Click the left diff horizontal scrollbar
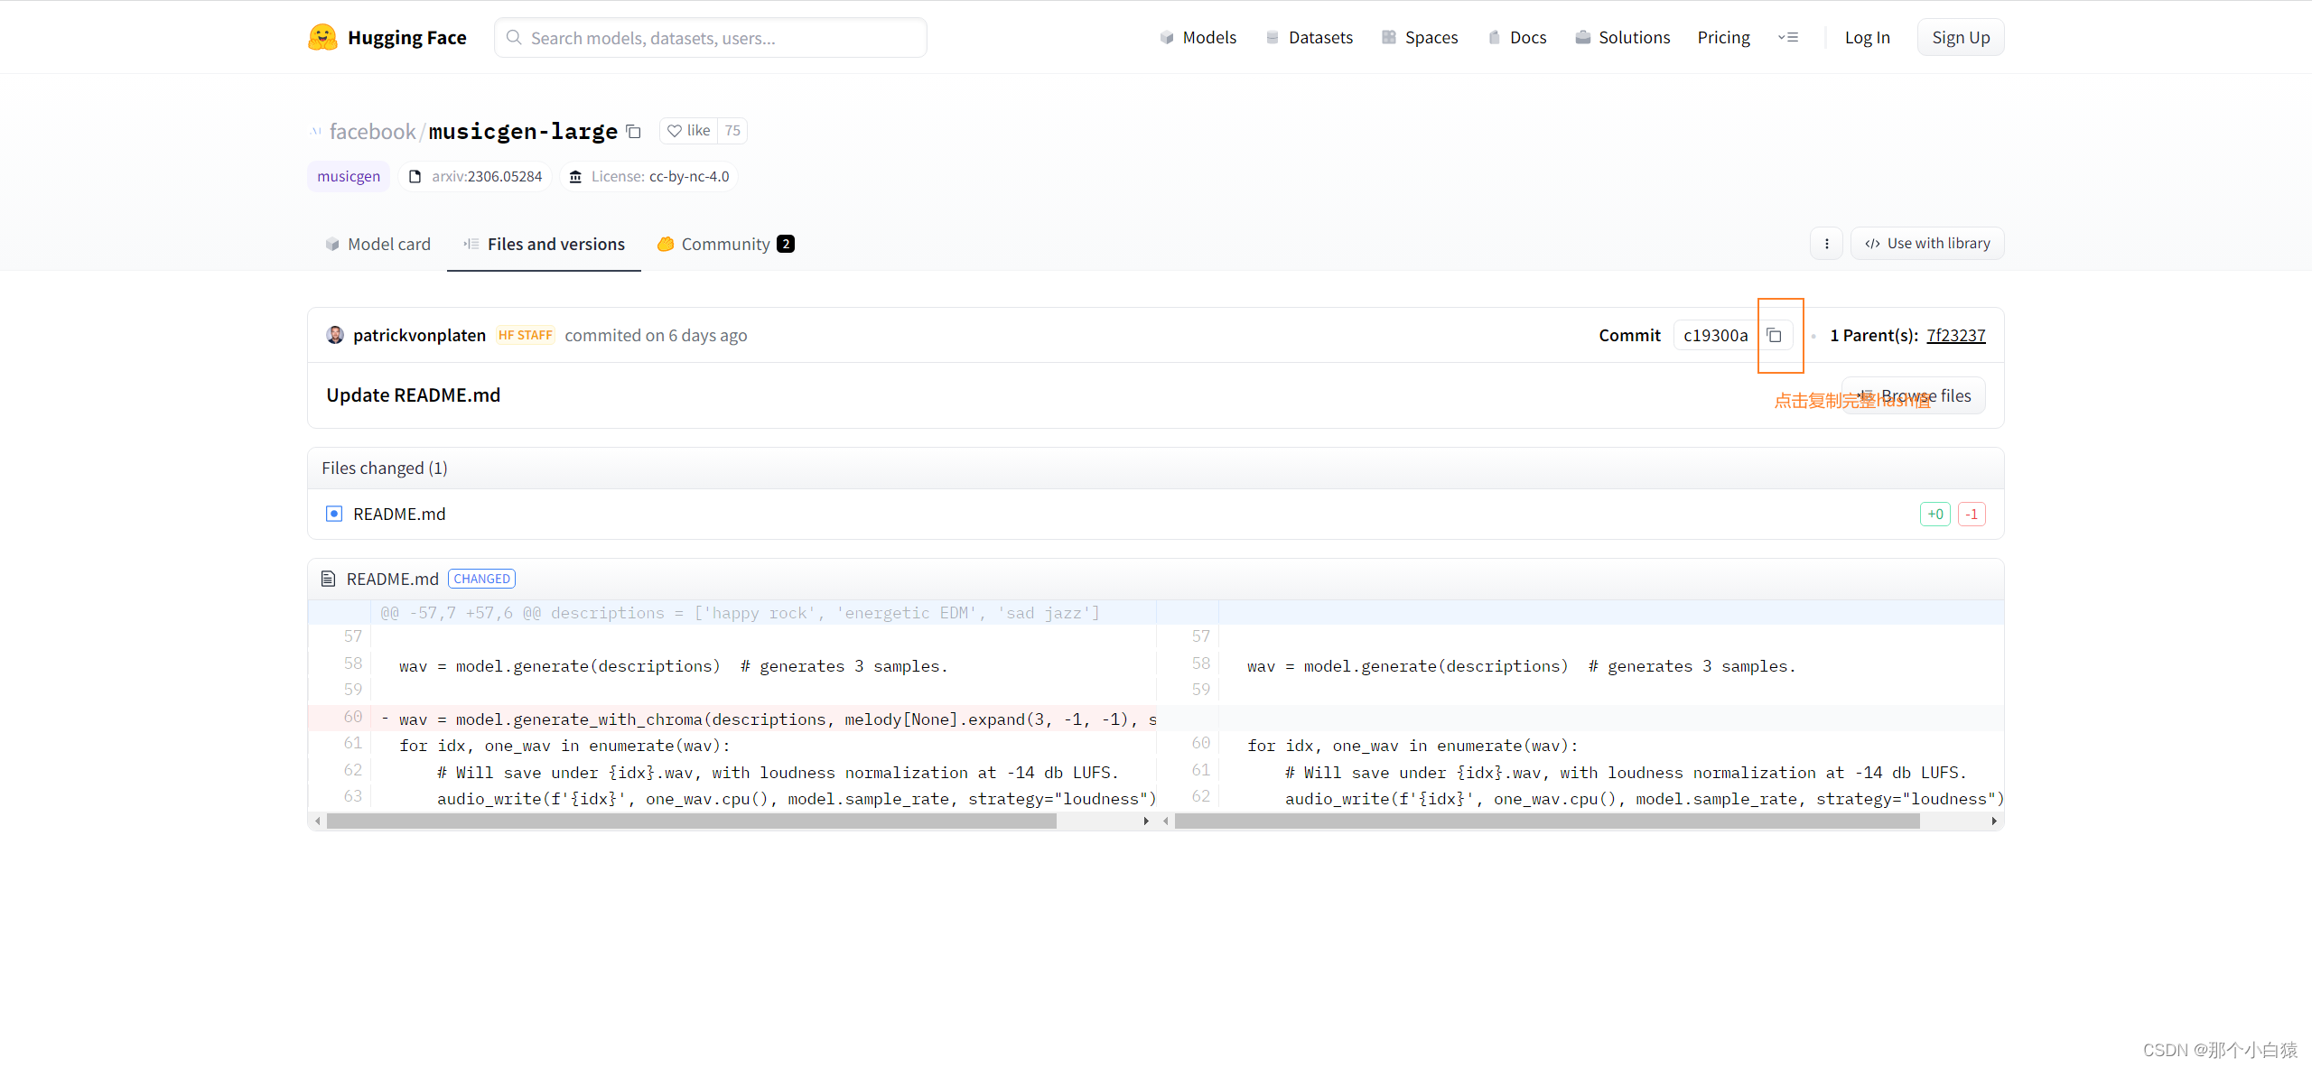Viewport: 2312px width, 1067px height. 691,821
